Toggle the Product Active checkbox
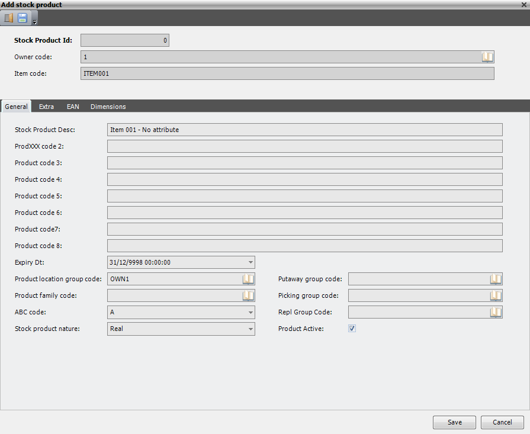This screenshot has width=530, height=434. pos(352,328)
